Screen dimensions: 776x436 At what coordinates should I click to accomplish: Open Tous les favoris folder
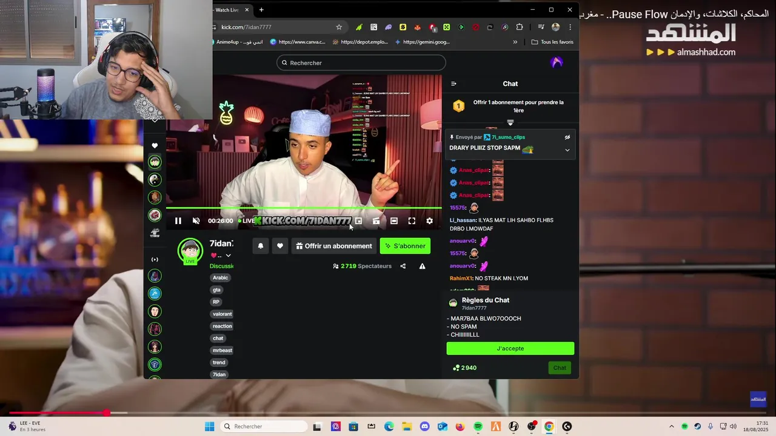pos(552,42)
